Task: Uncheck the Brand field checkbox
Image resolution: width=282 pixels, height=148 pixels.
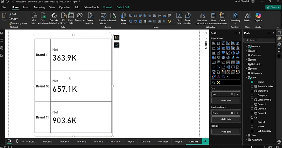Action: pyautogui.click(x=252, y=82)
